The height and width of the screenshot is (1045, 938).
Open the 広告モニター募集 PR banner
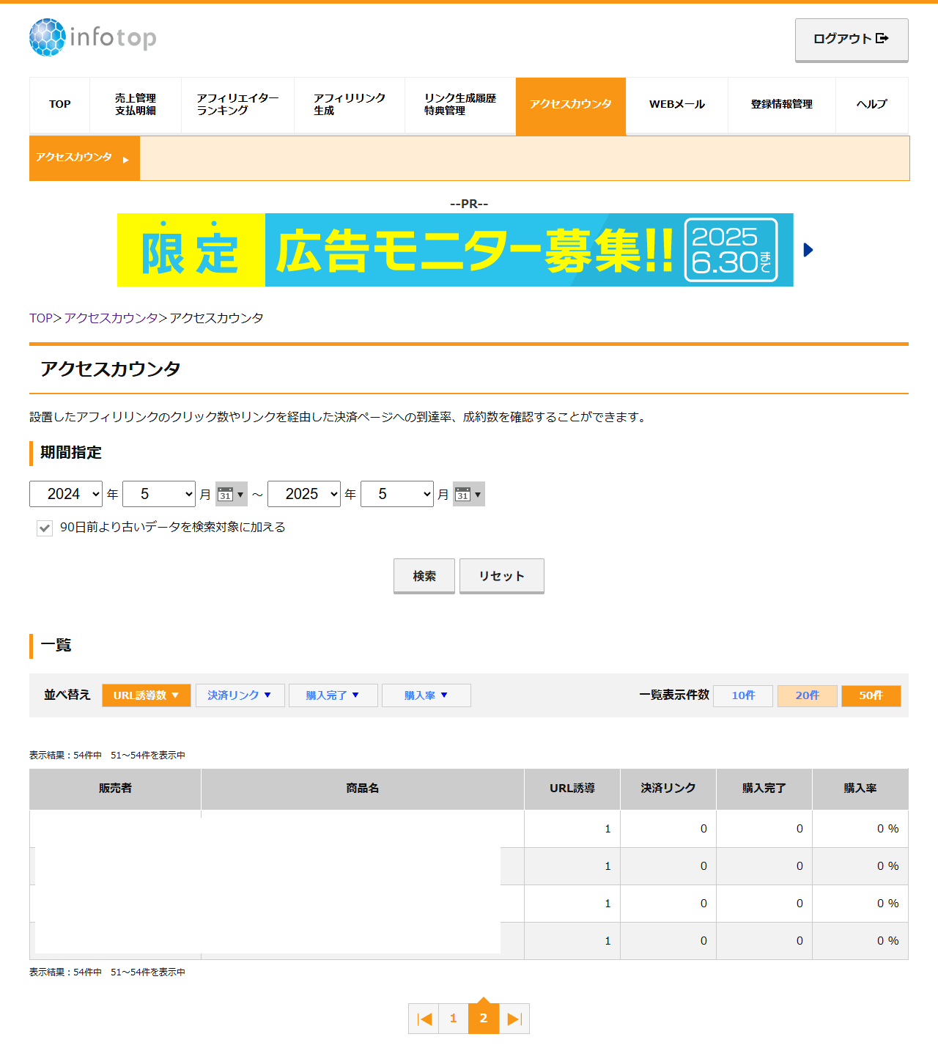point(454,250)
